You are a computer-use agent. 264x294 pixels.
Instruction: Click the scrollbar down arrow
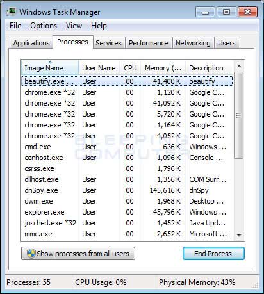pos(239,235)
